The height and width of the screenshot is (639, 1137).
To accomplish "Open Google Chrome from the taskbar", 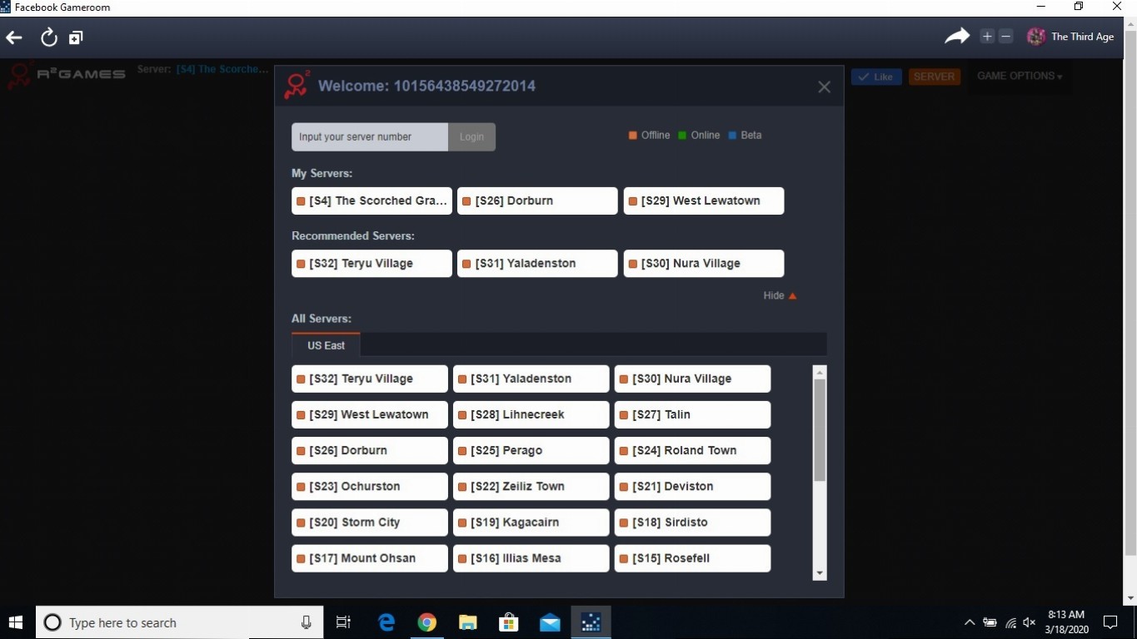I will [426, 622].
